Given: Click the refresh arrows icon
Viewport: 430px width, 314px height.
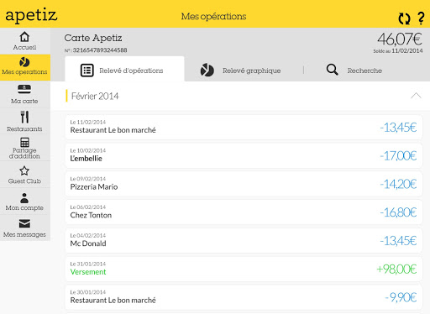Looking at the screenshot, I should point(404,18).
